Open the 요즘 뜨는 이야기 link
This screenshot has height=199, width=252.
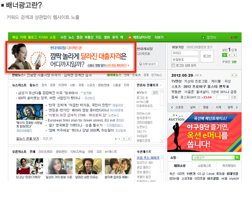(x=148, y=158)
